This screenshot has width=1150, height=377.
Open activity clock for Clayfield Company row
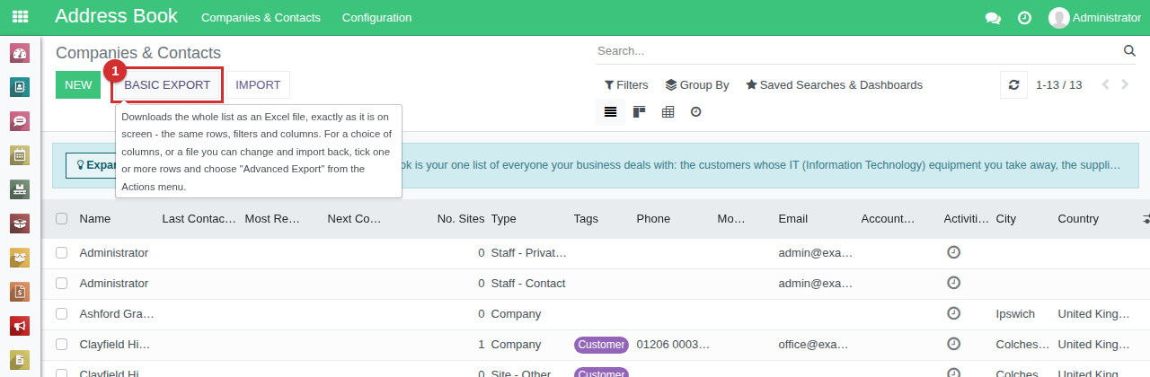[x=954, y=344]
